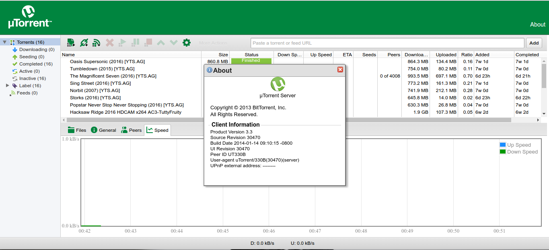Viewport: 549px width, 250px height.
Task: Select the Active (0) category
Action: [29, 71]
